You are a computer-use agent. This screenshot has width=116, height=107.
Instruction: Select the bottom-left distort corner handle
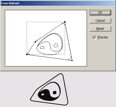[x=27, y=54]
